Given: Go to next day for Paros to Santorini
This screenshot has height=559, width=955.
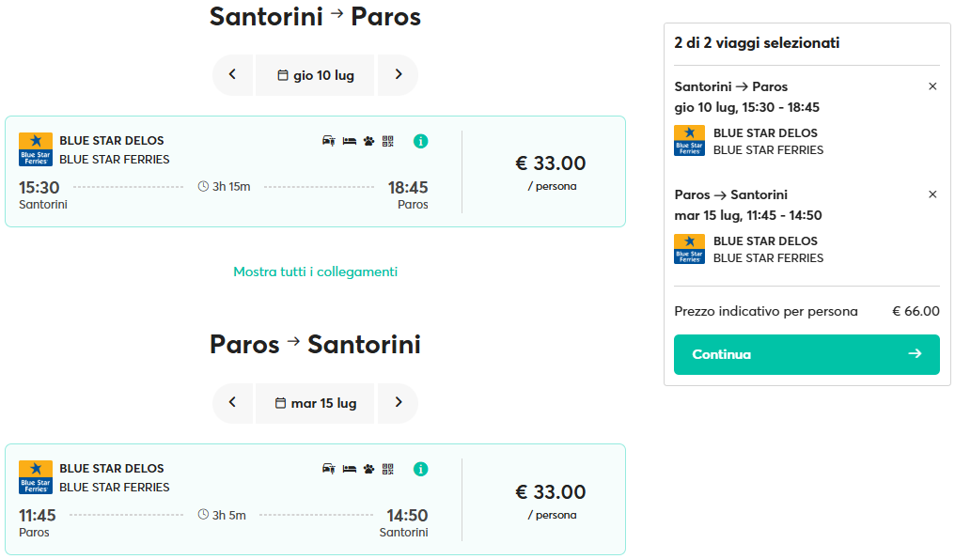Looking at the screenshot, I should [398, 402].
